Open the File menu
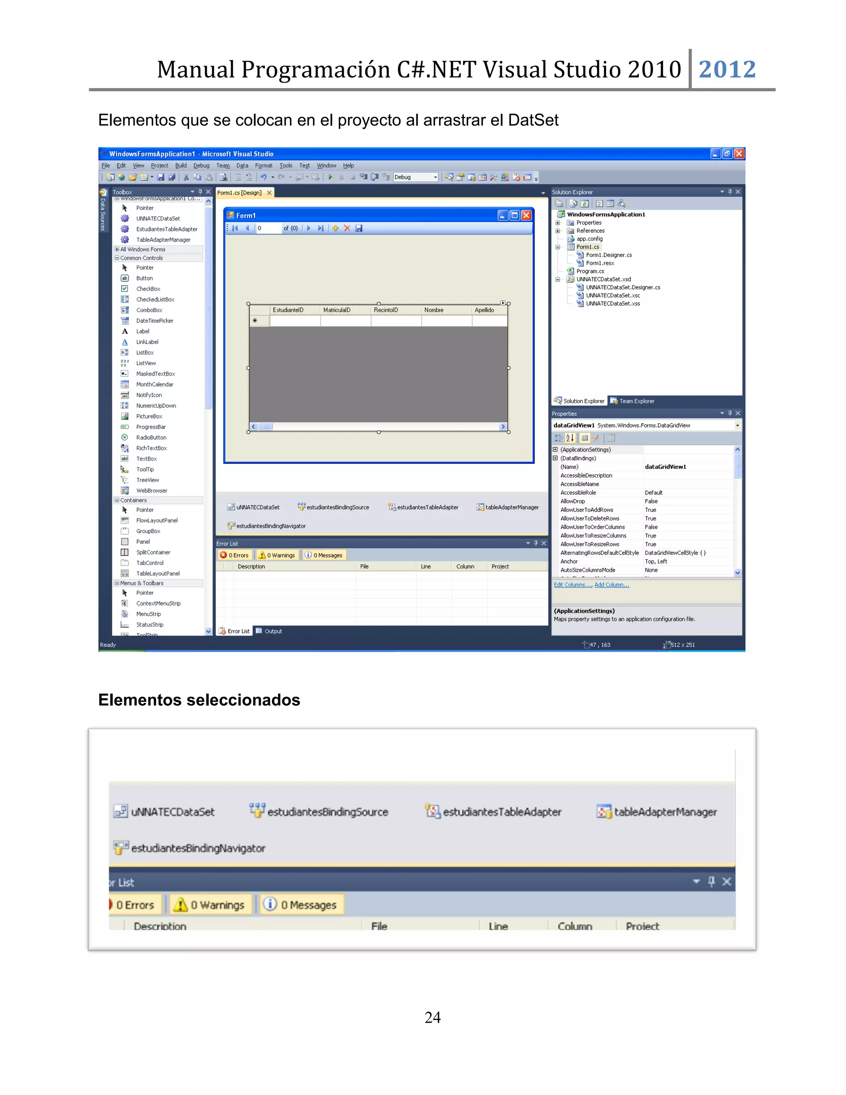The image size is (846, 1095). (x=105, y=165)
